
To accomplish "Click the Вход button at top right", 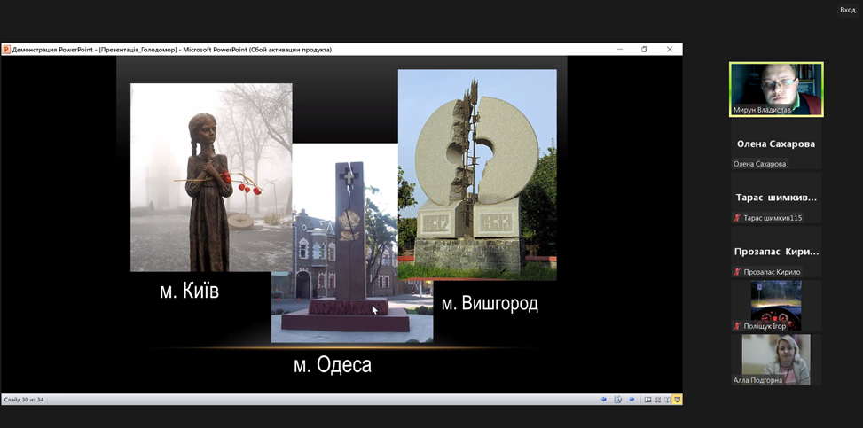I will [847, 10].
